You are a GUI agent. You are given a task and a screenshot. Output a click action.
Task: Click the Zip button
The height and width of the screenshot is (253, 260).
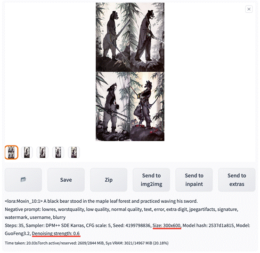(109, 180)
